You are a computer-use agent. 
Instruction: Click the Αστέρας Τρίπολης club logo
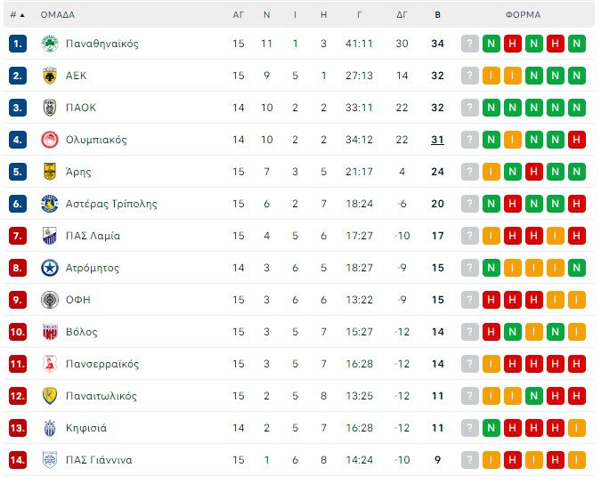coord(50,204)
